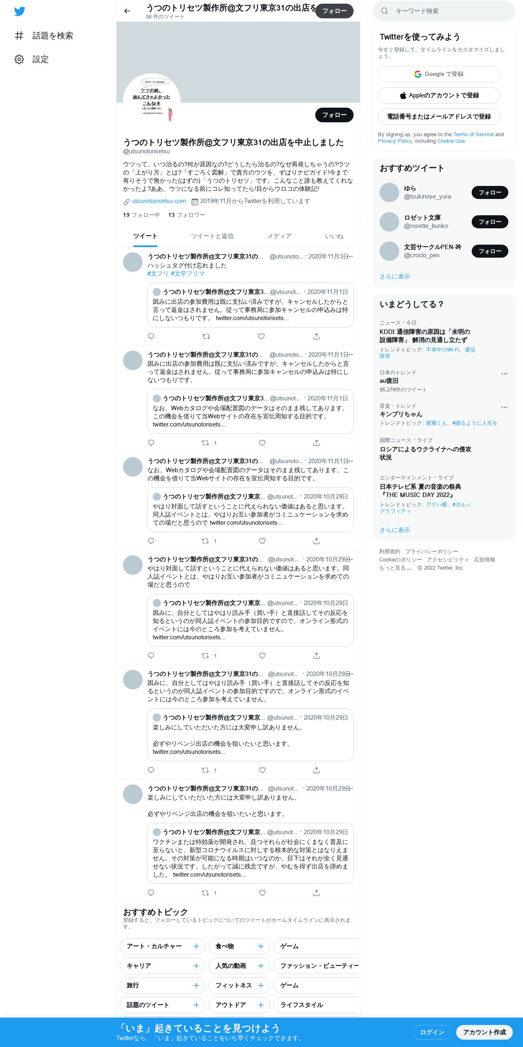
Task: Share the 楽しみにしていただいた tweet
Action: coord(316,893)
